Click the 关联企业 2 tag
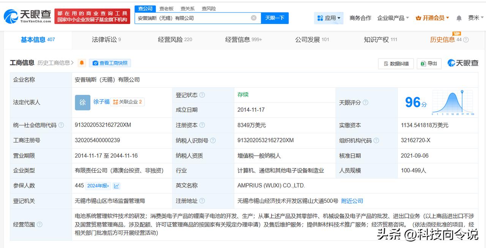The width and height of the screenshot is (486, 248). click(x=128, y=102)
